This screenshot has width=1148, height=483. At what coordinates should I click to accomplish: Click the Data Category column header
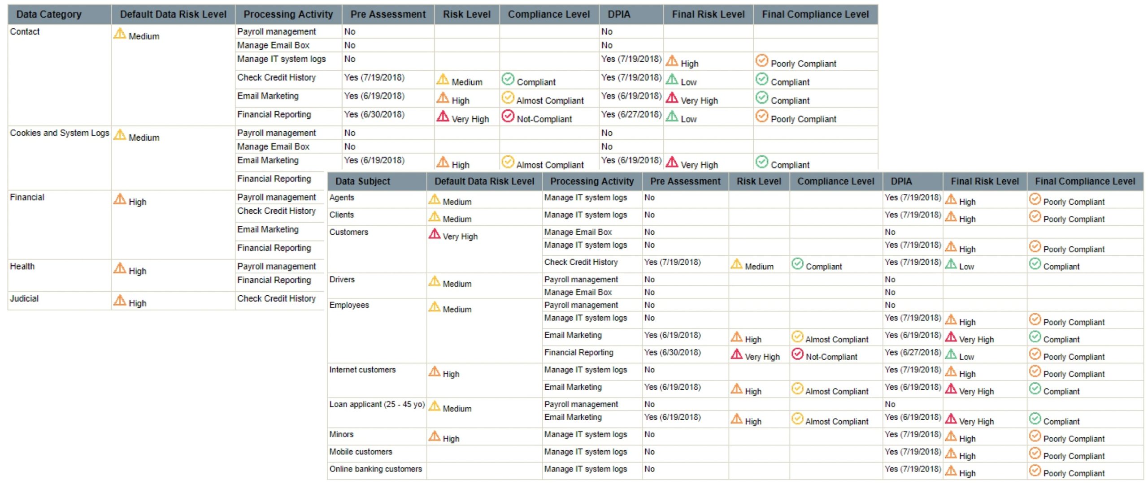tap(49, 14)
